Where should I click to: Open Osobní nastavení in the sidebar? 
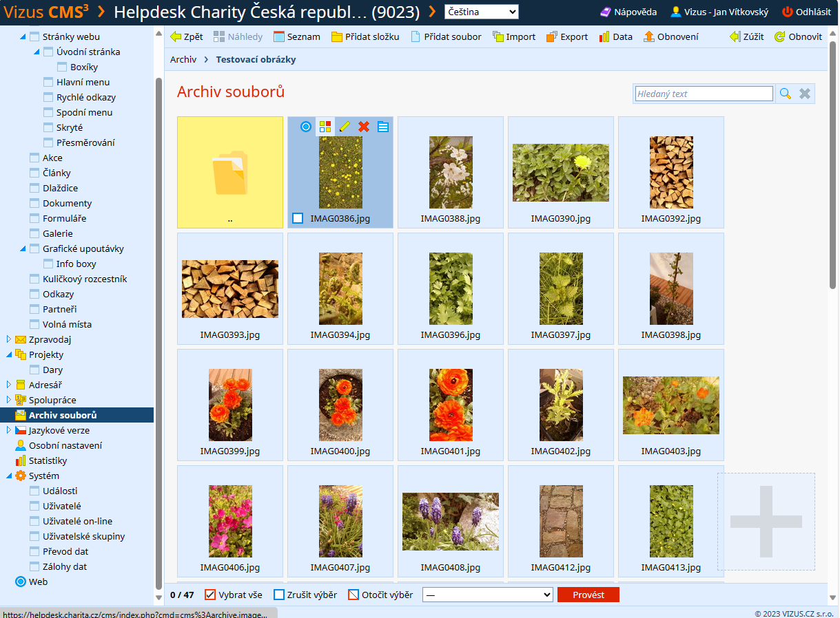(65, 445)
